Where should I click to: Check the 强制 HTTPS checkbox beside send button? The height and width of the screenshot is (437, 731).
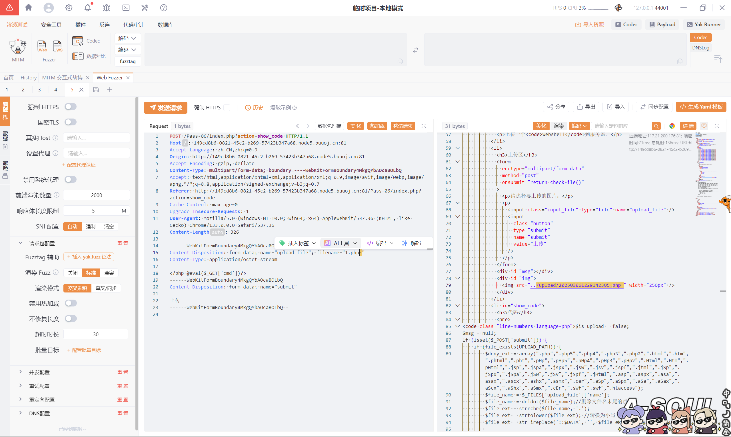(x=227, y=107)
